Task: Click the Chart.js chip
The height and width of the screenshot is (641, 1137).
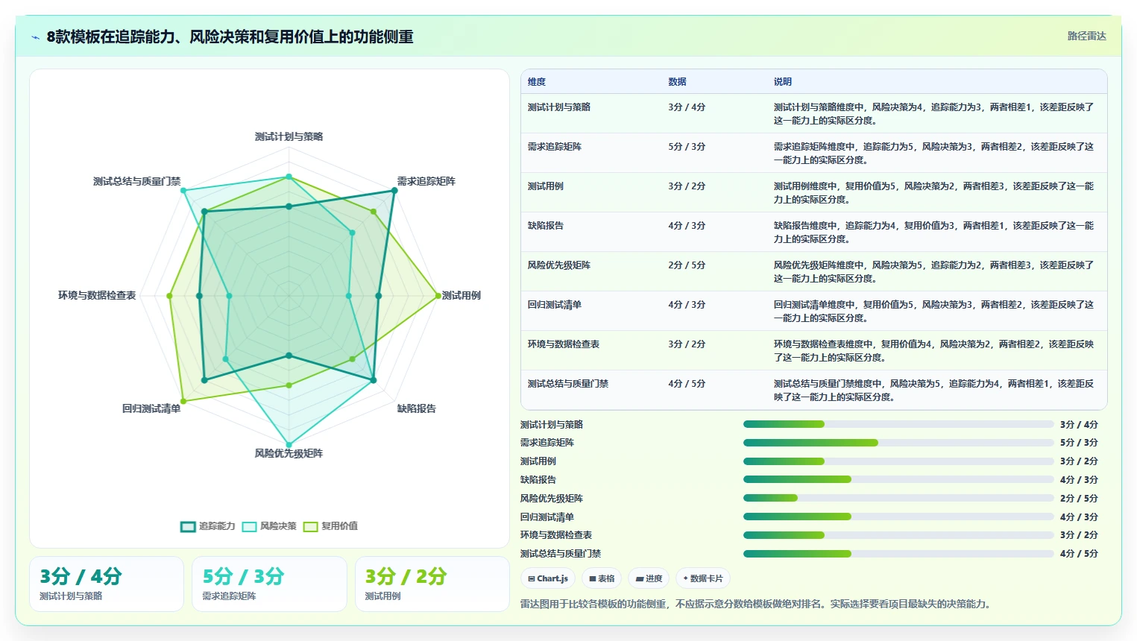Action: click(548, 578)
